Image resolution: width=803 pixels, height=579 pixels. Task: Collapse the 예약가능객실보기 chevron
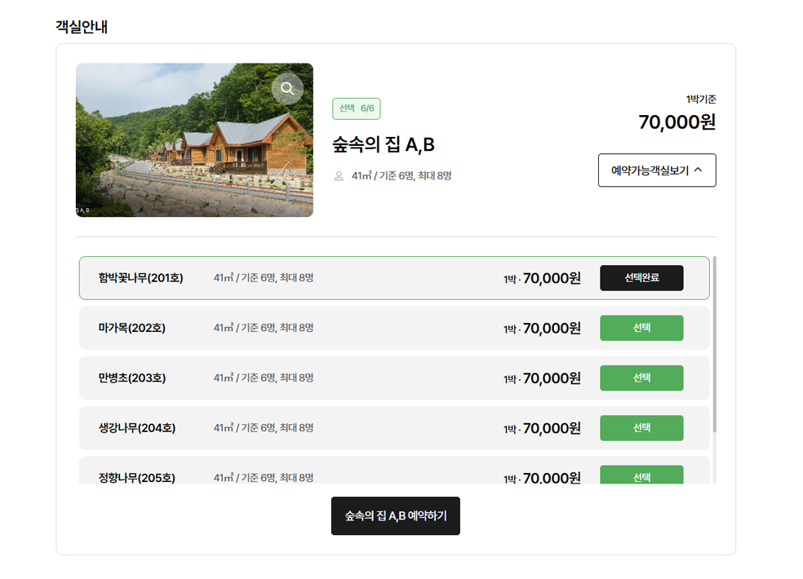point(698,170)
